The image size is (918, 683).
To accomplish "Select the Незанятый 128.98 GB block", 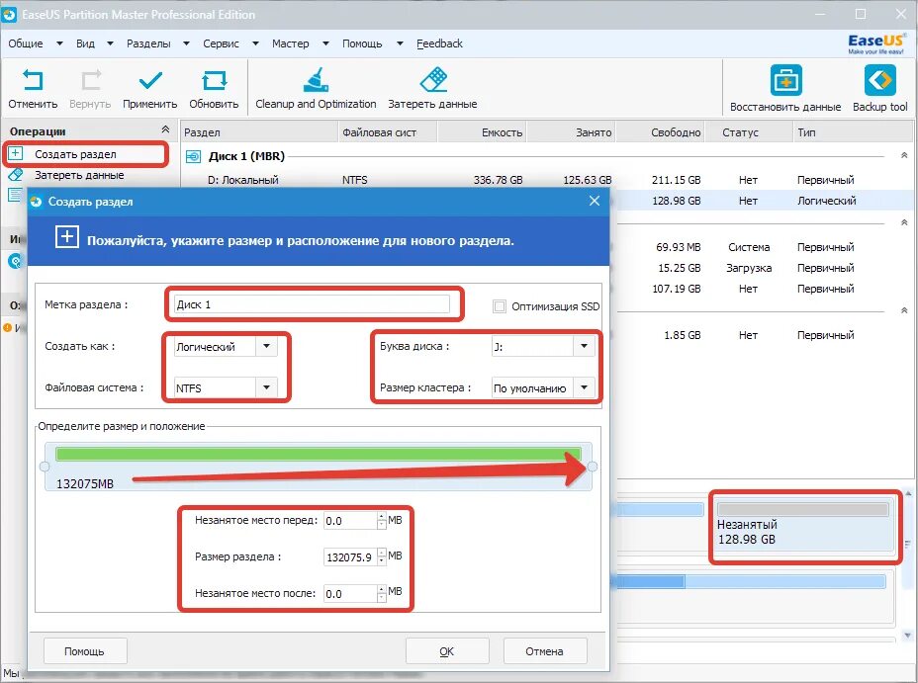I will [x=804, y=526].
